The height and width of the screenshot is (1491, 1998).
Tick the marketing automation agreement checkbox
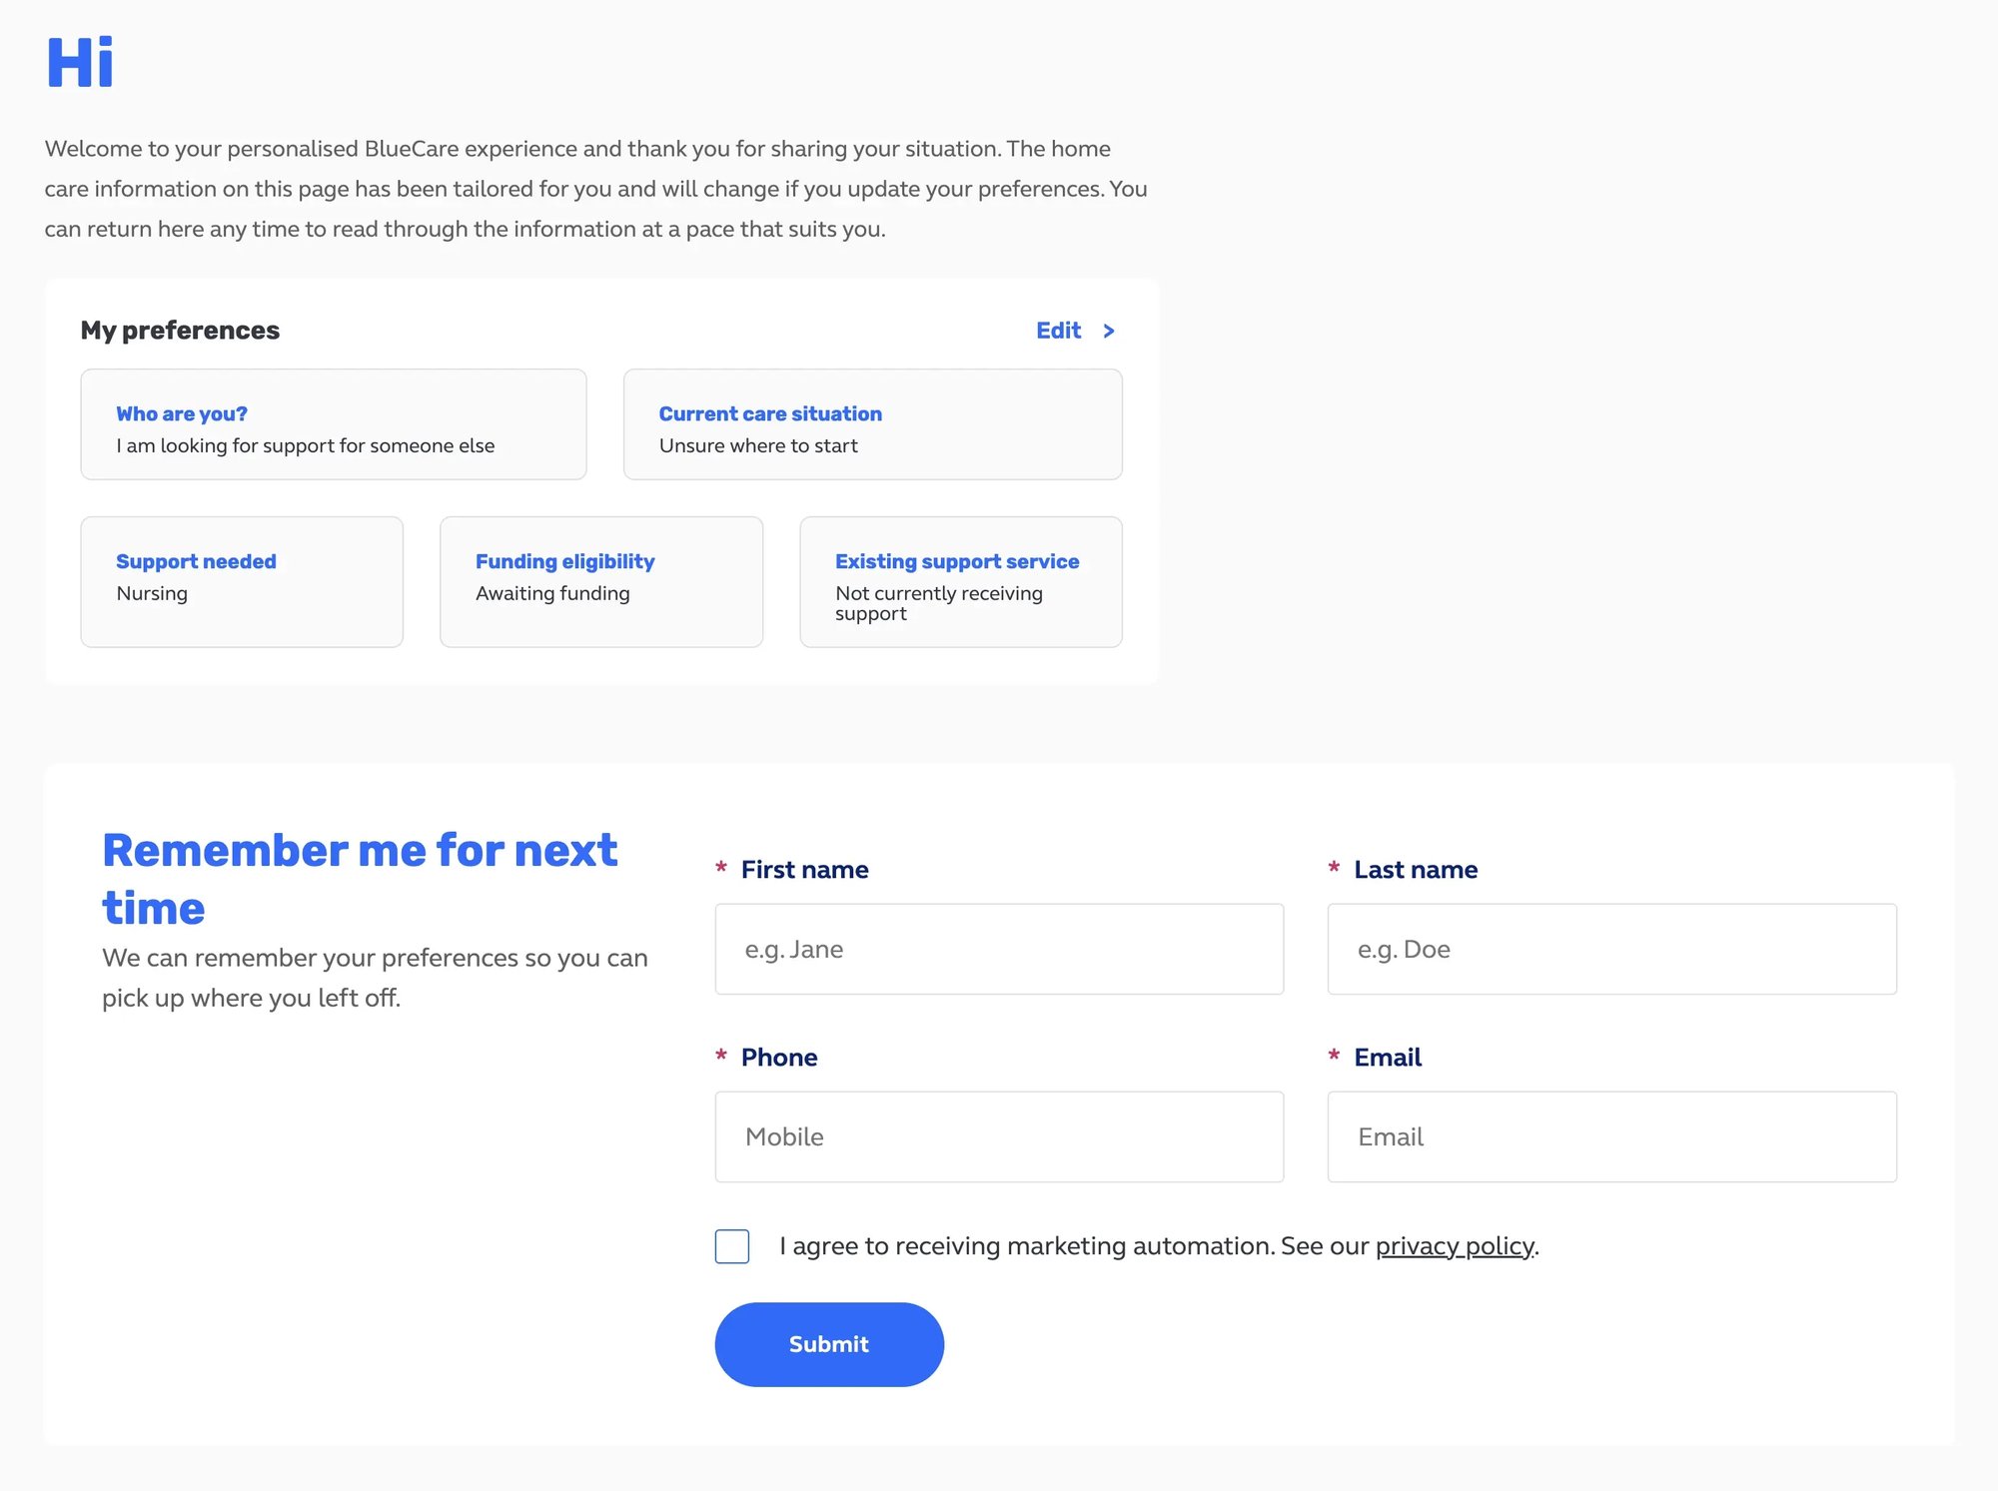731,1245
